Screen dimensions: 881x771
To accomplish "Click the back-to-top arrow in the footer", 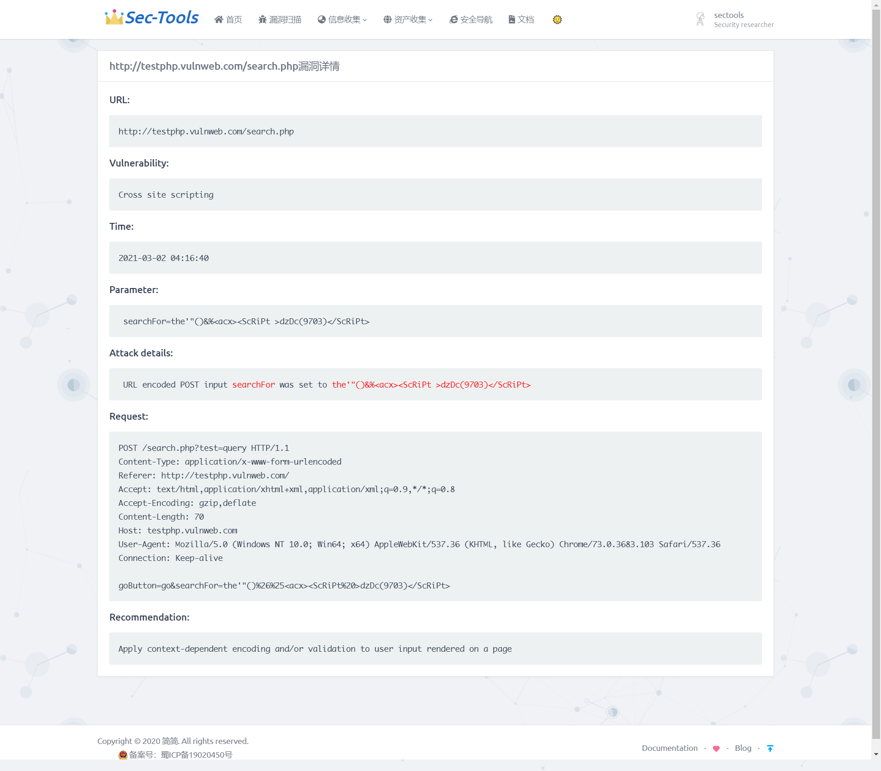I will [x=770, y=748].
